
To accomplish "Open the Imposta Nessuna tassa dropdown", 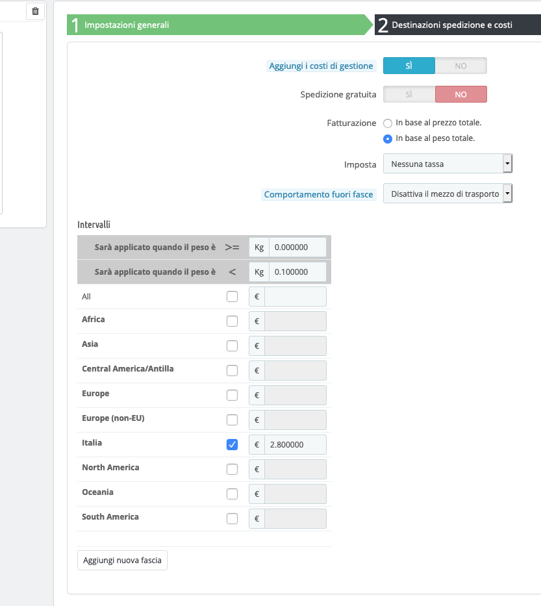I will pos(447,164).
